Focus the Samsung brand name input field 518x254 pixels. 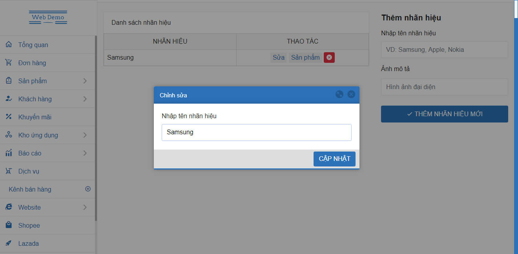(x=256, y=132)
